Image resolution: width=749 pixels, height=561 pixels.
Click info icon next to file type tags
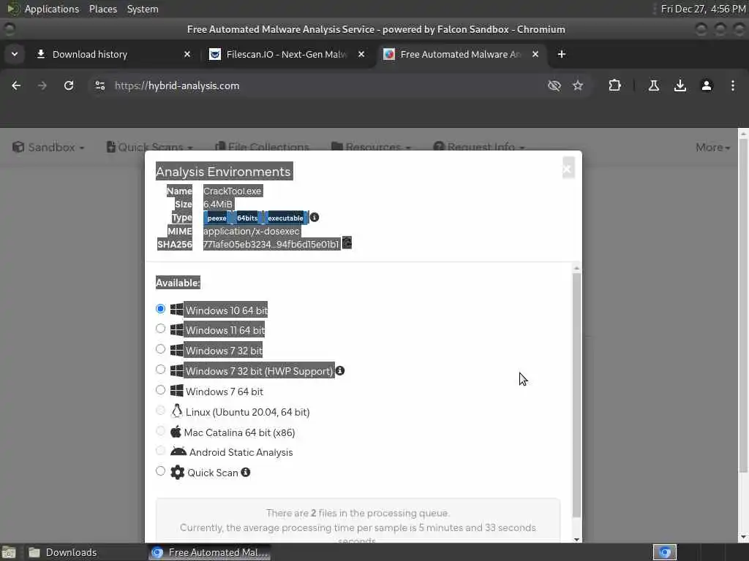(x=315, y=218)
